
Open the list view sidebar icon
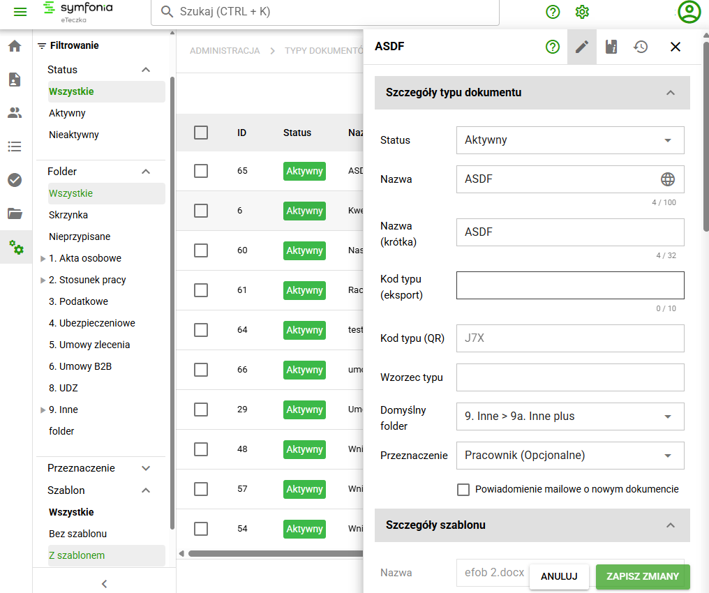coord(15,147)
